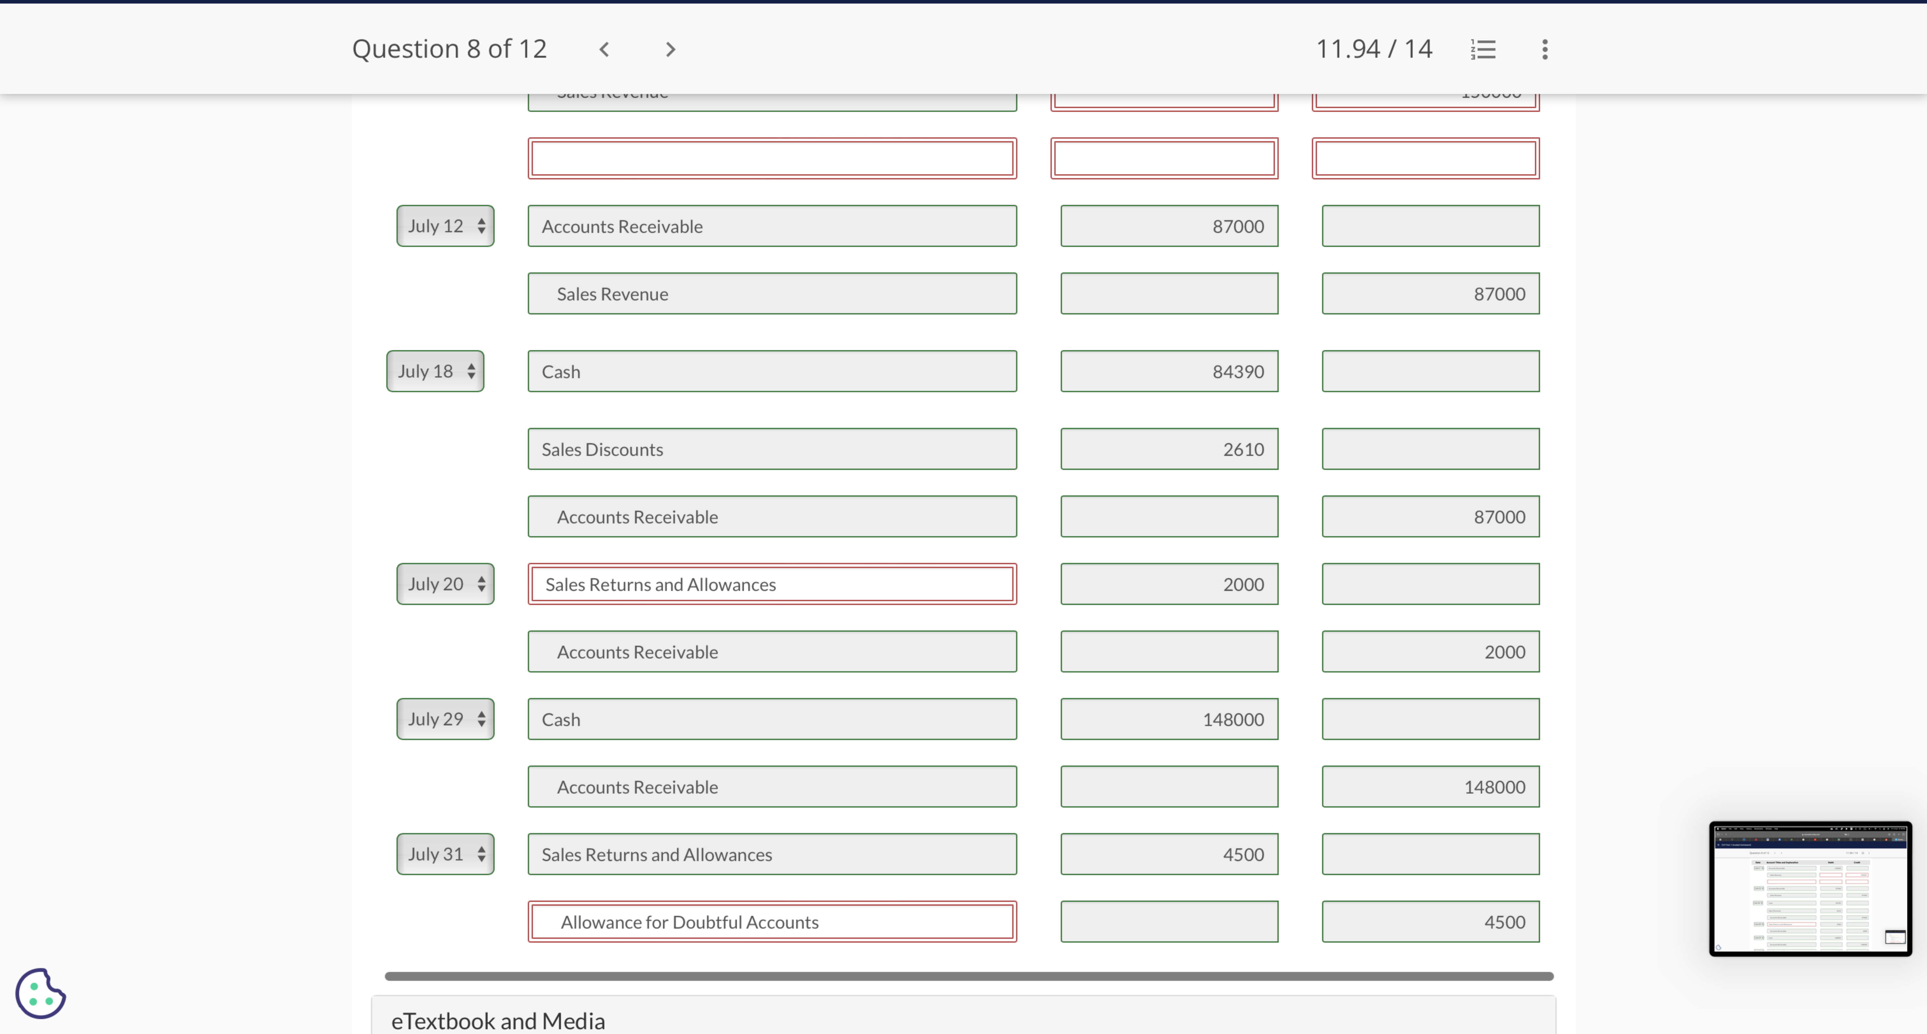Edit Sales Returns and Allowances July 20 field
The height and width of the screenshot is (1034, 1927).
[x=771, y=584]
